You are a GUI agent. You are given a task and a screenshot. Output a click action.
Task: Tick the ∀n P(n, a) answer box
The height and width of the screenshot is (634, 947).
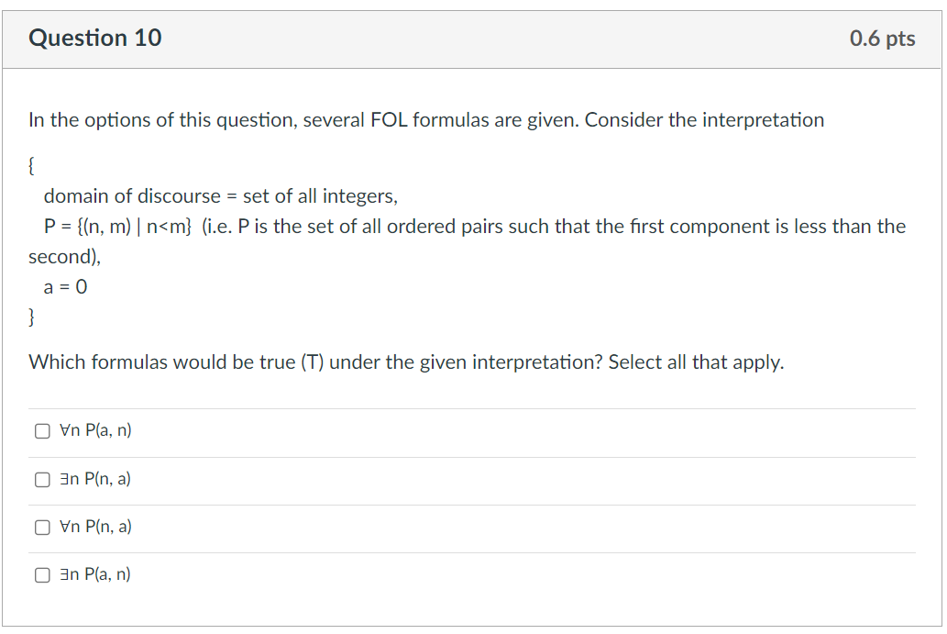[42, 527]
